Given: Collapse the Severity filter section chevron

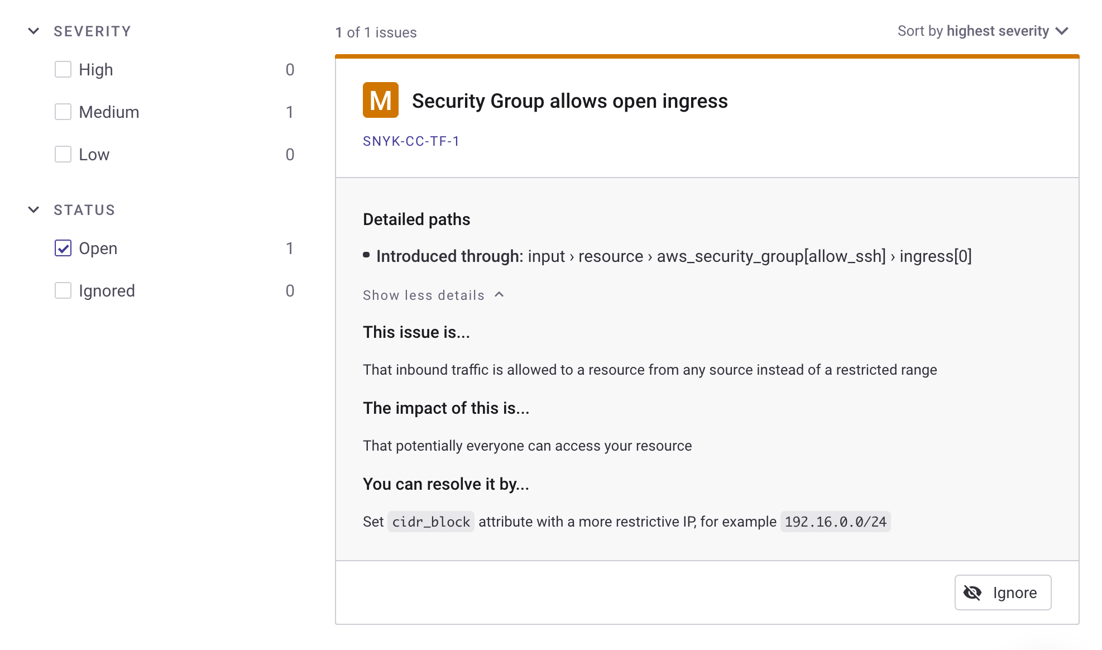Looking at the screenshot, I should point(33,31).
